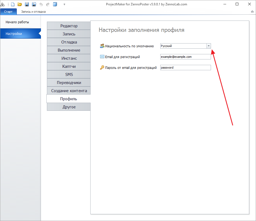Screen dimensions: 256x221
Task: Click the Национальность по умолчанию label
Action: pyautogui.click(x=129, y=46)
